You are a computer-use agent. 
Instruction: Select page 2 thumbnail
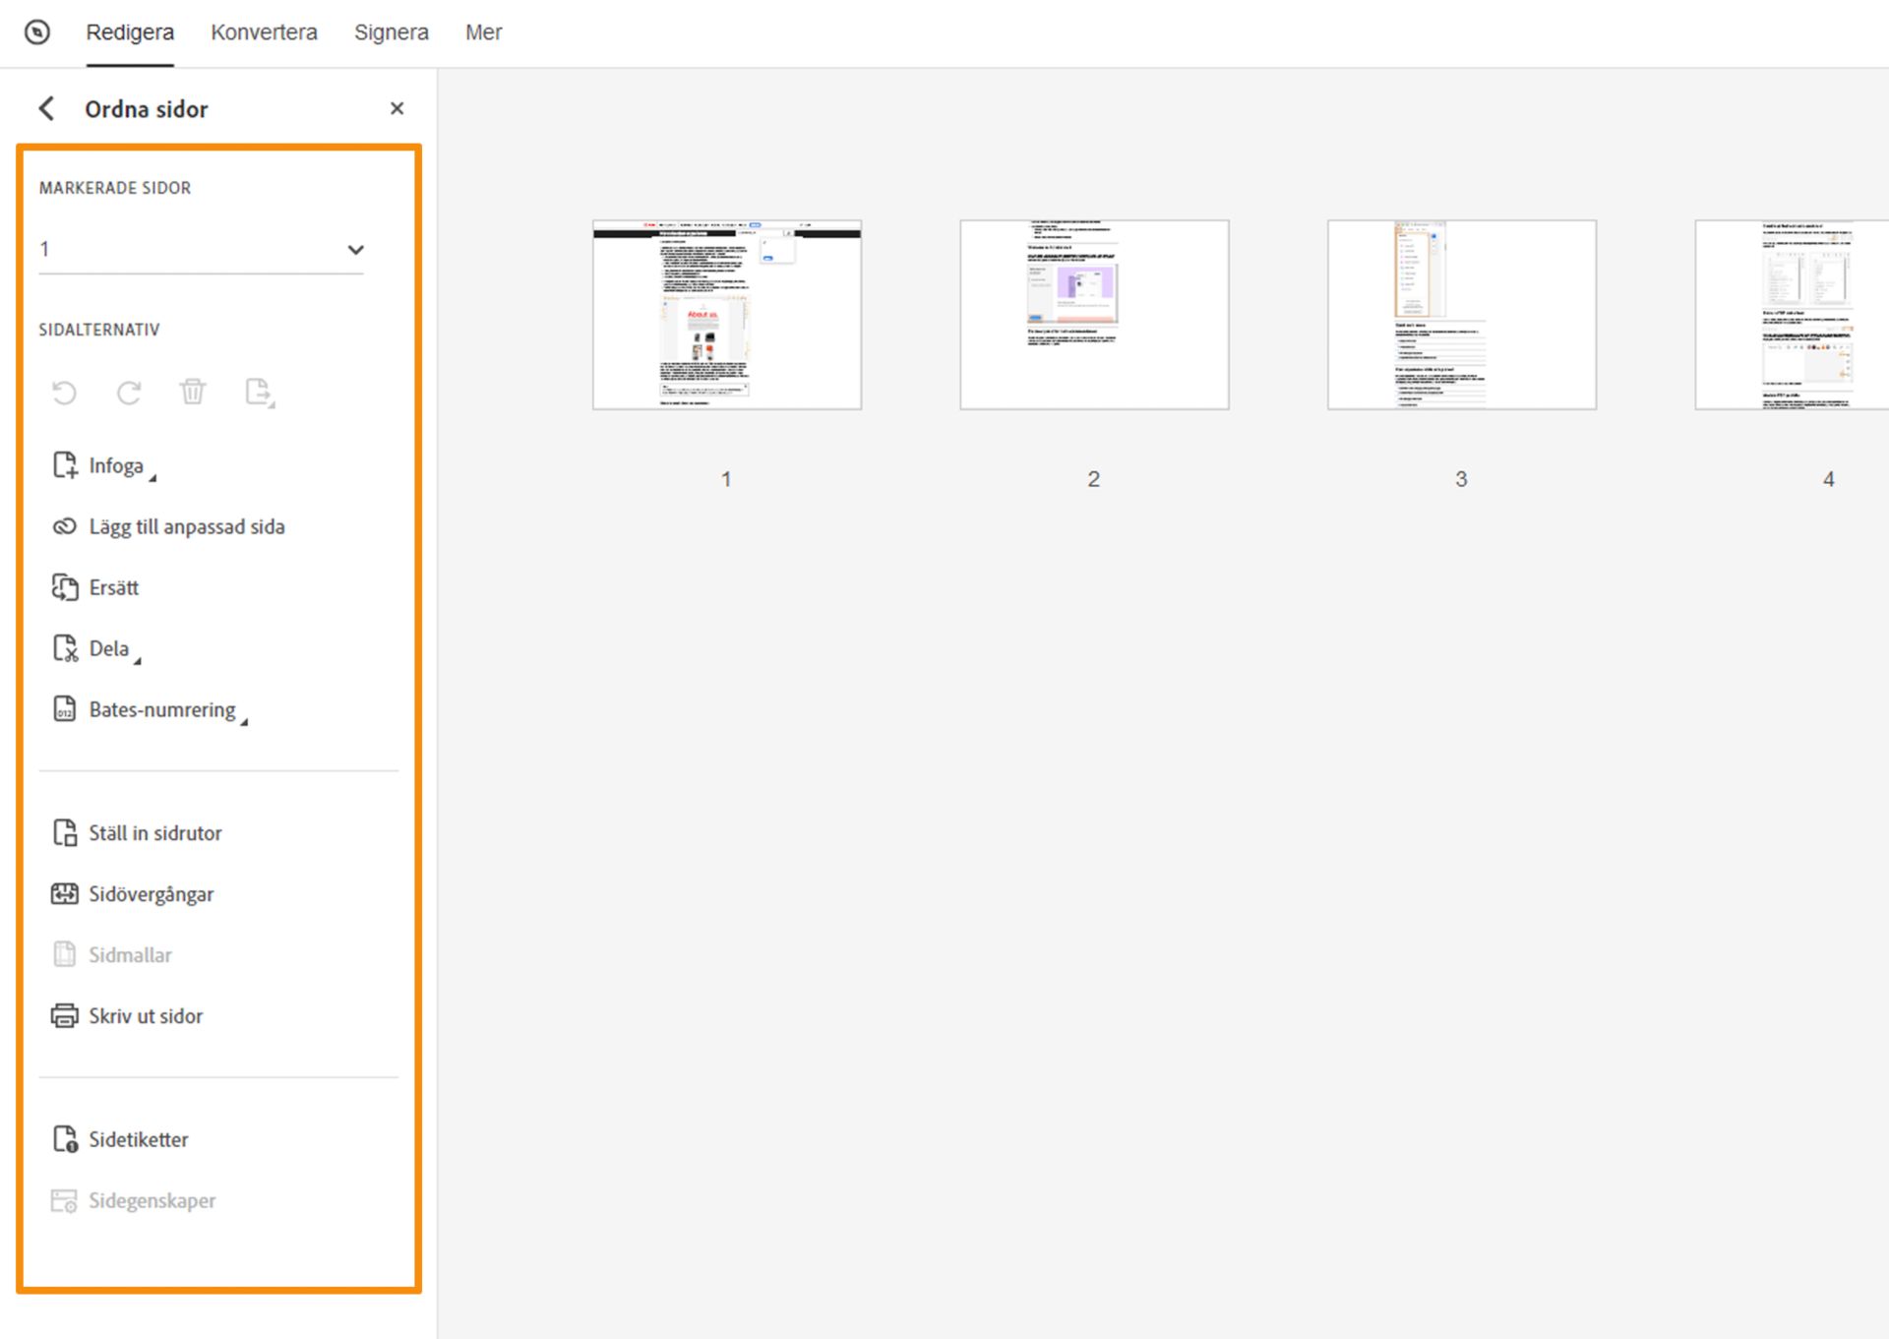(1094, 315)
